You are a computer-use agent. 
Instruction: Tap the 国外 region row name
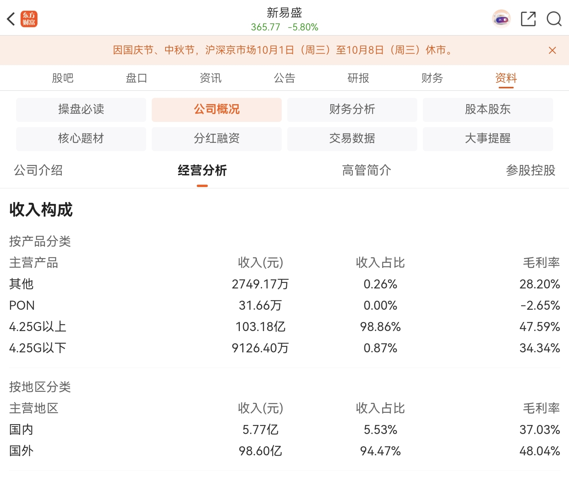[21, 451]
